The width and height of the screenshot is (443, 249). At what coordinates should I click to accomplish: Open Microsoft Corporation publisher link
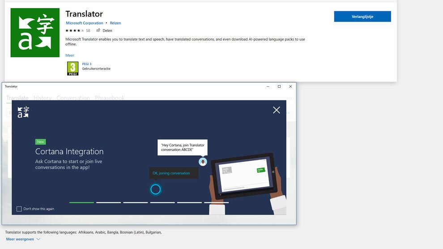pos(85,23)
